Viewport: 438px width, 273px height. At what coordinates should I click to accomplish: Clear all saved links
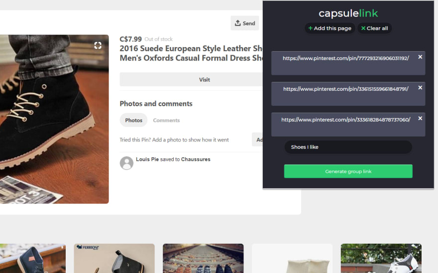374,28
